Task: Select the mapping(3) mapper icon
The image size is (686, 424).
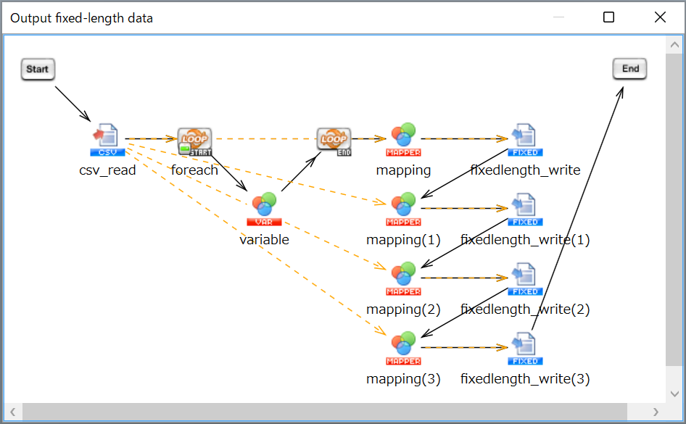Action: point(403,348)
